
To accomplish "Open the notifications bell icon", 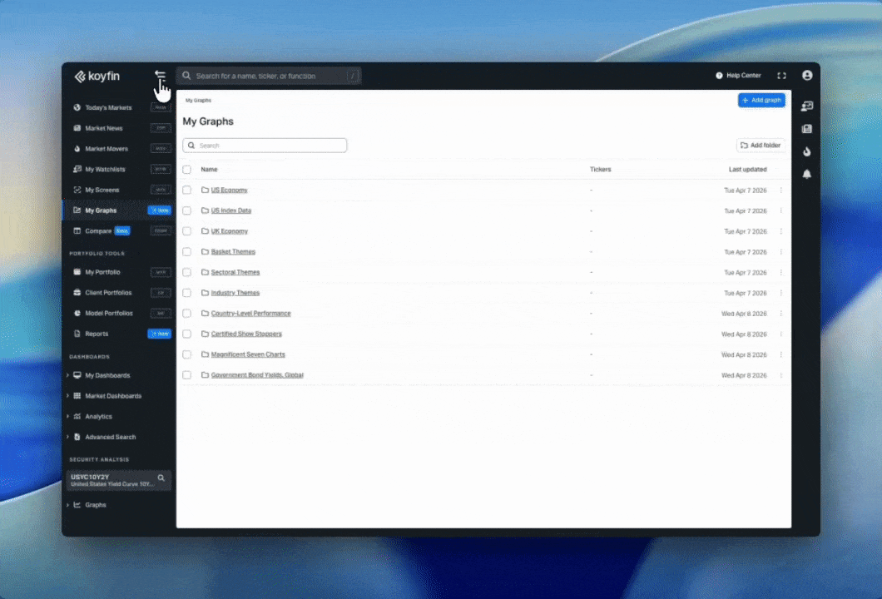I will pos(806,174).
